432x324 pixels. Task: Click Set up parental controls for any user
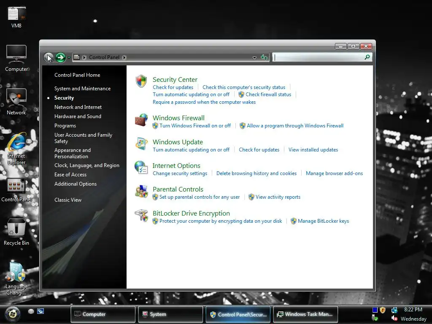(200, 197)
